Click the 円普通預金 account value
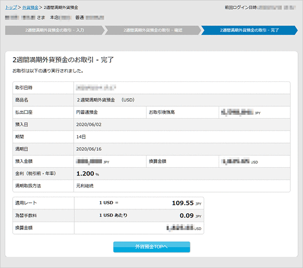Screen dimensions: 303x268 tap(87, 112)
